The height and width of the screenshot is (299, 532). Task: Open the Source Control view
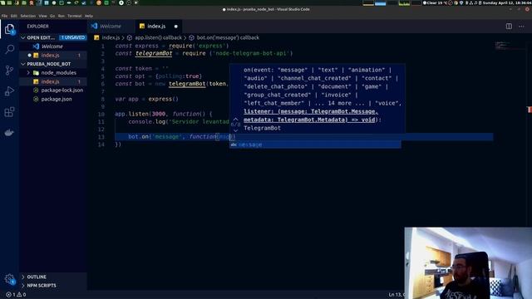pos(9,70)
